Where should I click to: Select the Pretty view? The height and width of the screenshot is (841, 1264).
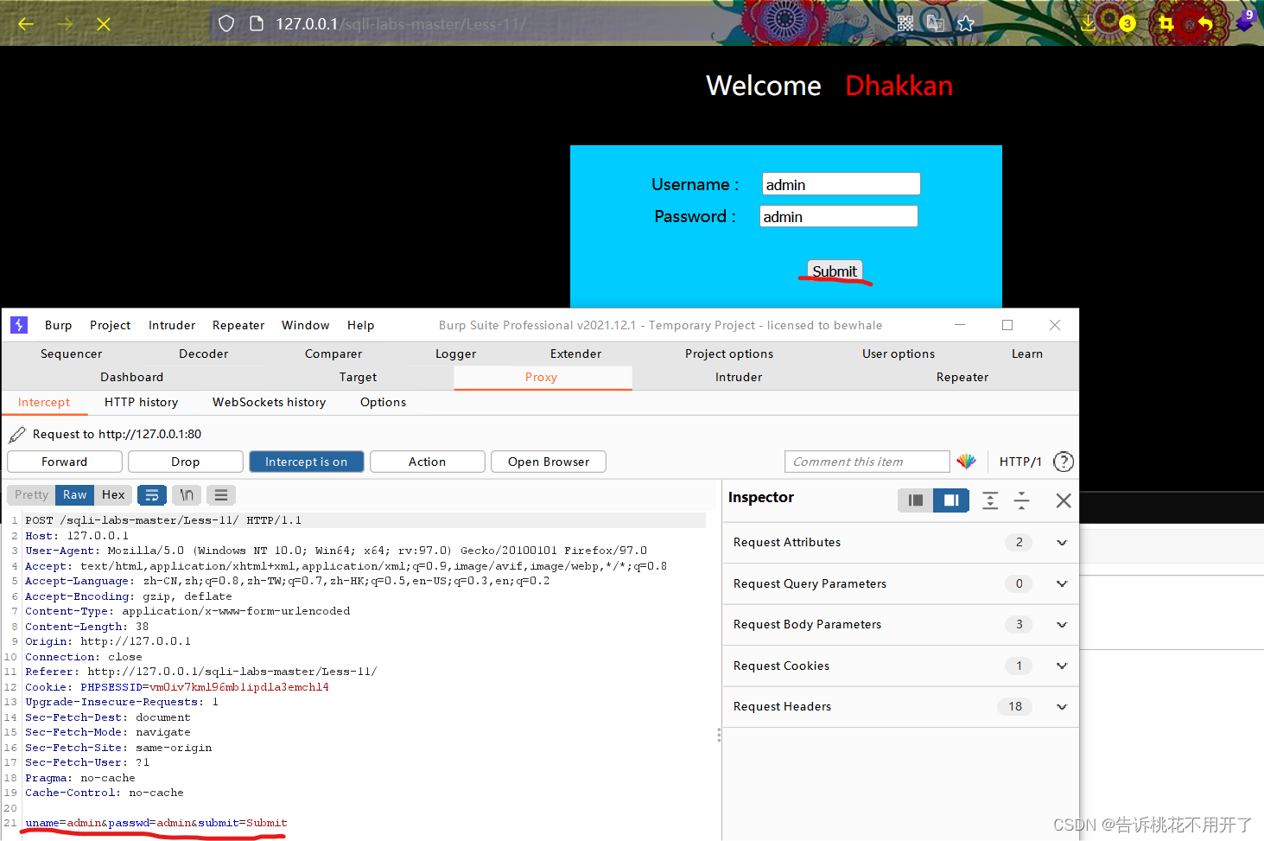[x=32, y=495]
